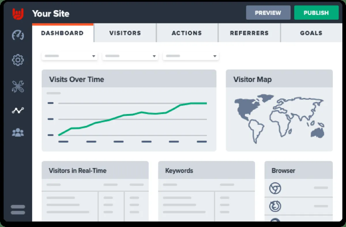The image size is (346, 227).
Task: Open the speedometer dashboard sidebar icon
Action: coord(18,35)
